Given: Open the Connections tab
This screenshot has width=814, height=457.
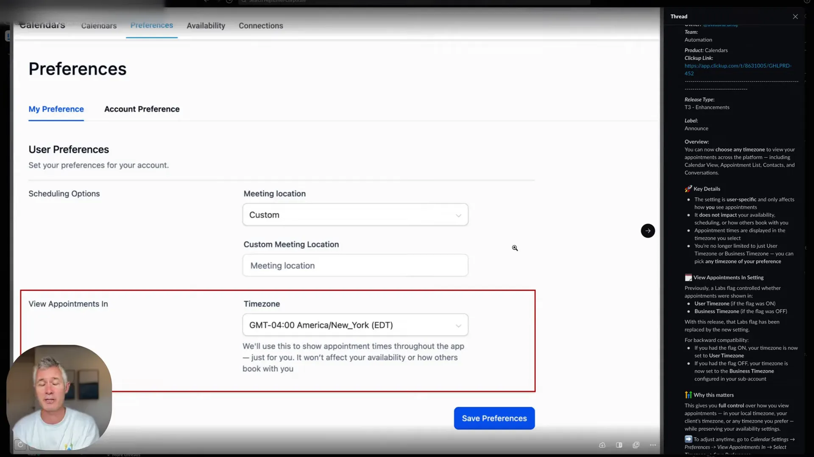Looking at the screenshot, I should (261, 26).
